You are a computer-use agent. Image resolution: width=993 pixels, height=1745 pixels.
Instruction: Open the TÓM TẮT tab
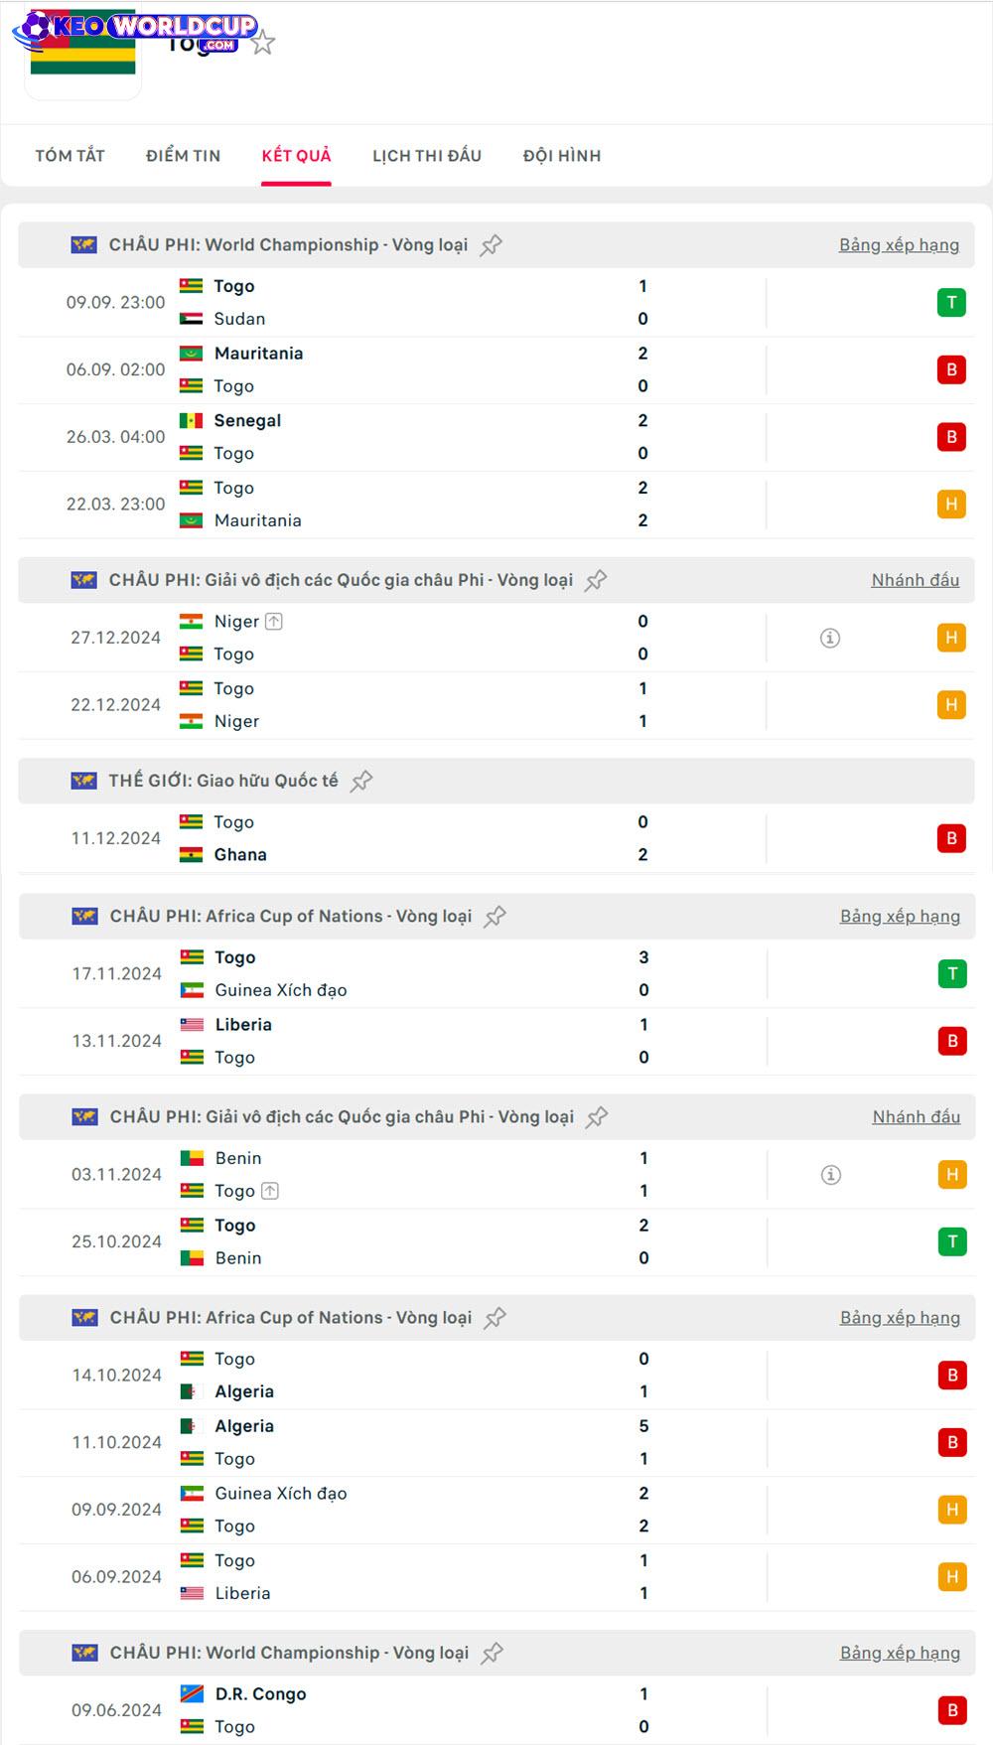(70, 156)
